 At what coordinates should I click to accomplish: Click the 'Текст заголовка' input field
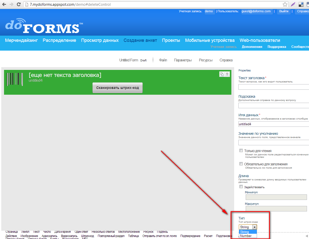tap(274, 87)
